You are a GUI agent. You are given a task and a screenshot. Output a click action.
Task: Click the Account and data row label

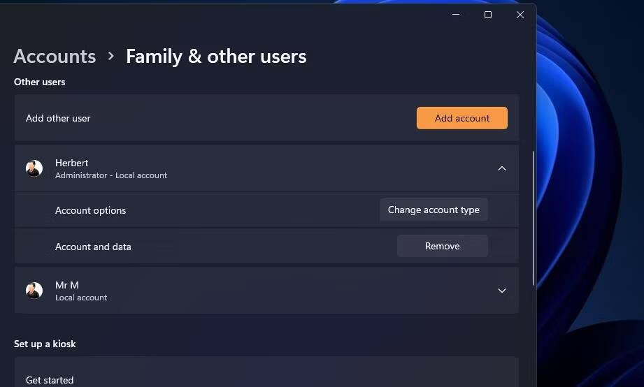[93, 247]
